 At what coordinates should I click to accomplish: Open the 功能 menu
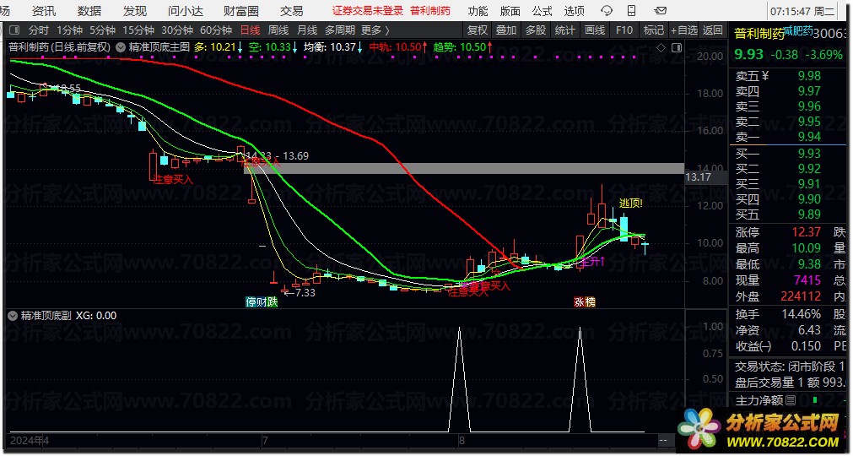point(478,10)
